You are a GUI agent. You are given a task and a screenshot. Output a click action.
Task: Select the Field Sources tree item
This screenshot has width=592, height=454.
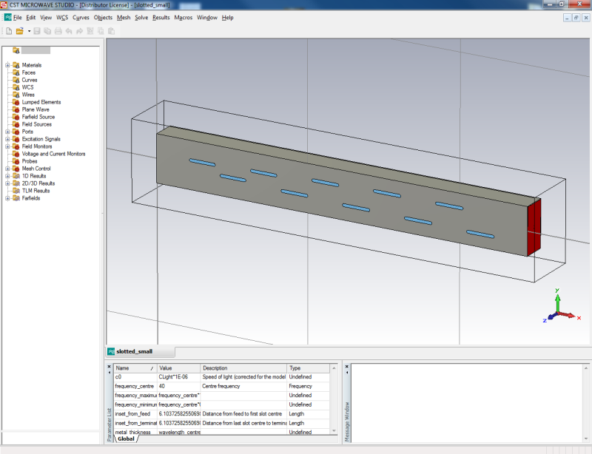36,124
